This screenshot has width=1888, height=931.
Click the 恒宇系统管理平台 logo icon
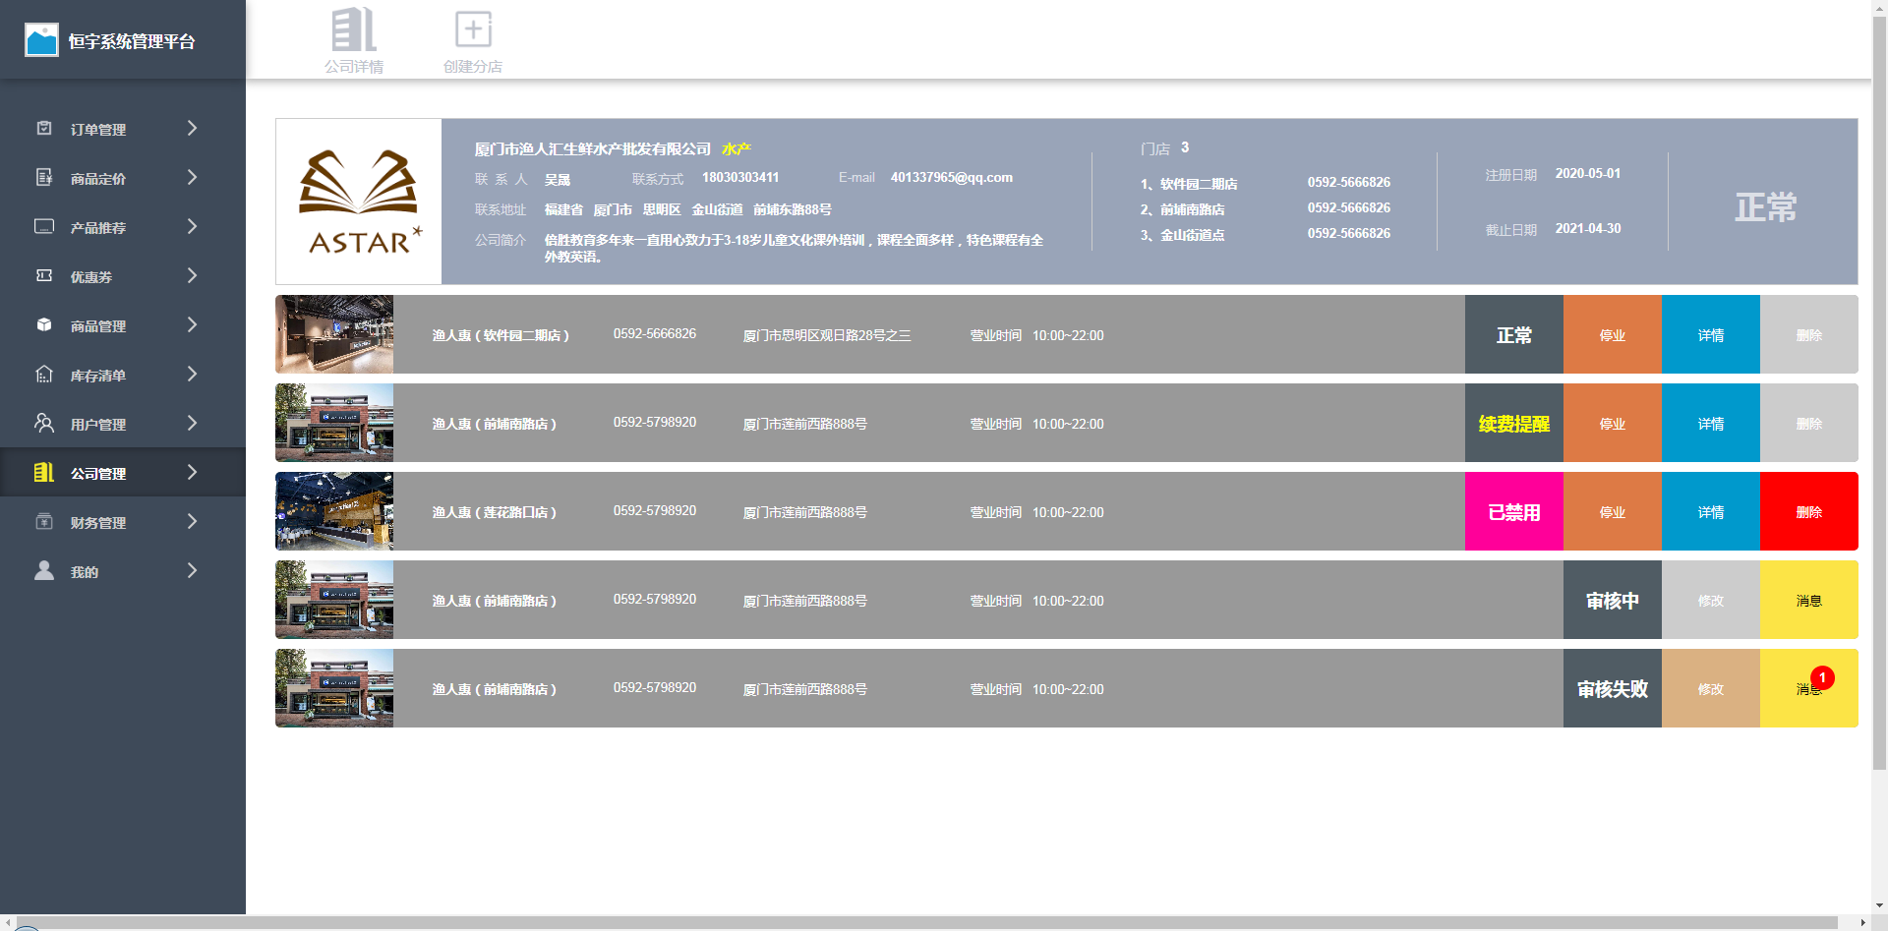click(41, 40)
